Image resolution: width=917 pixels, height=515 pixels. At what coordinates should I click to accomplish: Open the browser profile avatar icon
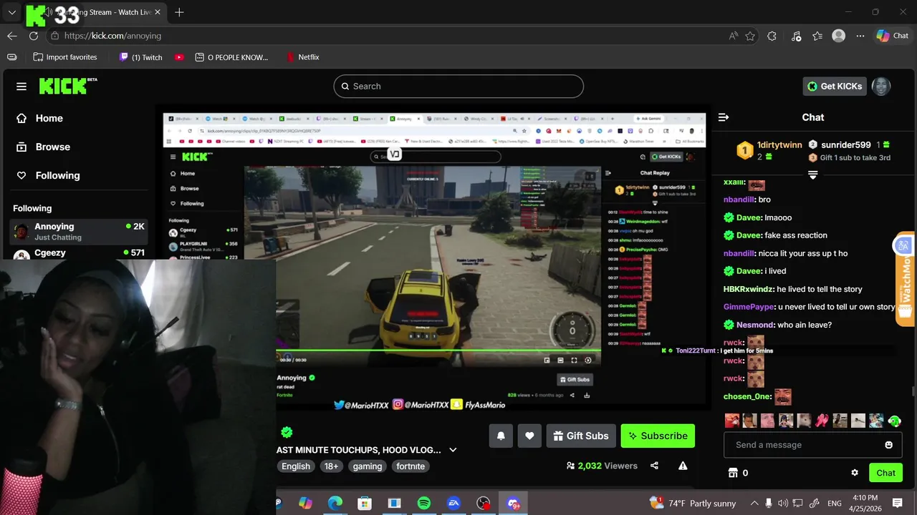click(839, 36)
